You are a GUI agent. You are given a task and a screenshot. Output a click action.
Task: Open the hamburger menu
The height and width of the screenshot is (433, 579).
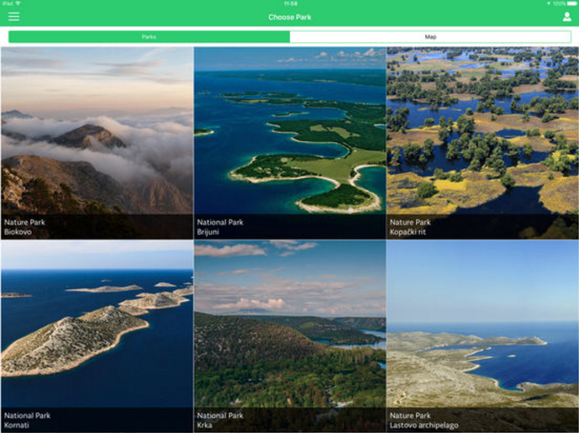click(13, 17)
